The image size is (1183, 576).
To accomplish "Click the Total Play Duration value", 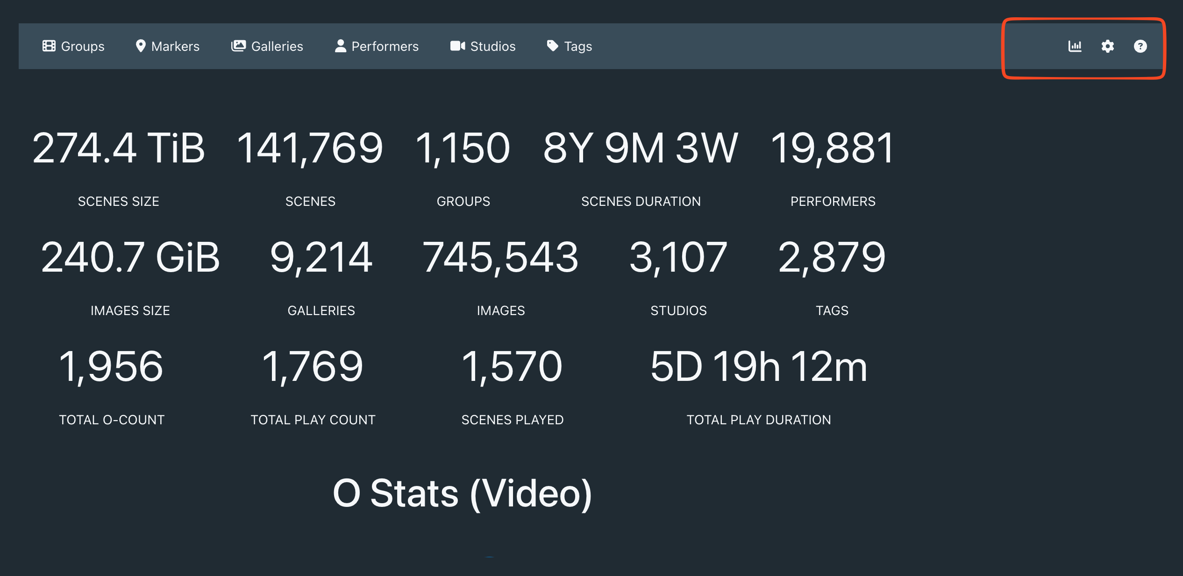I will click(x=759, y=366).
